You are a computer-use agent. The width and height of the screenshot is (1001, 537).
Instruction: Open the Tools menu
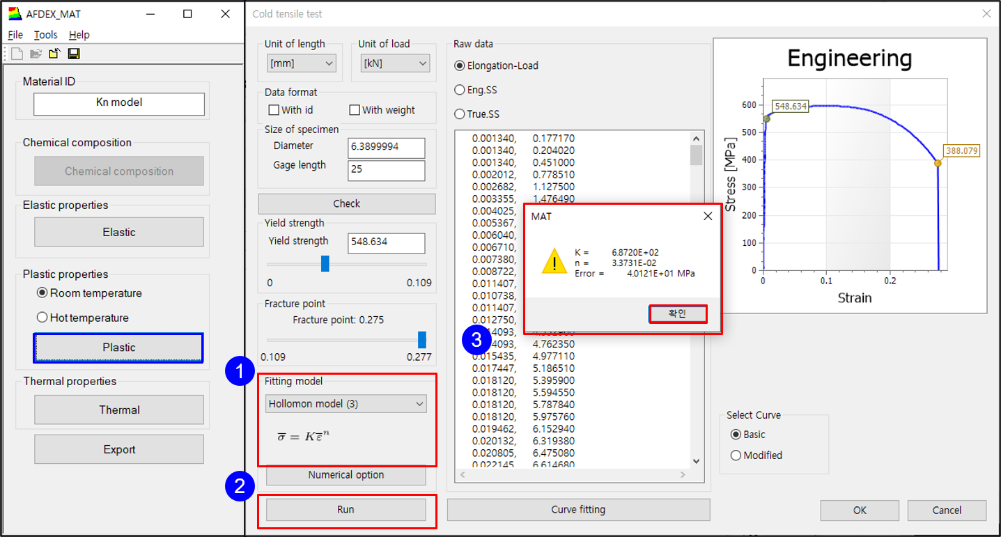click(x=46, y=35)
